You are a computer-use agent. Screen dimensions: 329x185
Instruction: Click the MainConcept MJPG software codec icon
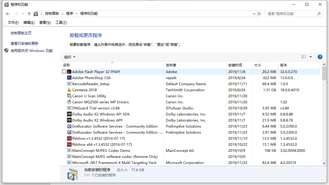coord(69,157)
